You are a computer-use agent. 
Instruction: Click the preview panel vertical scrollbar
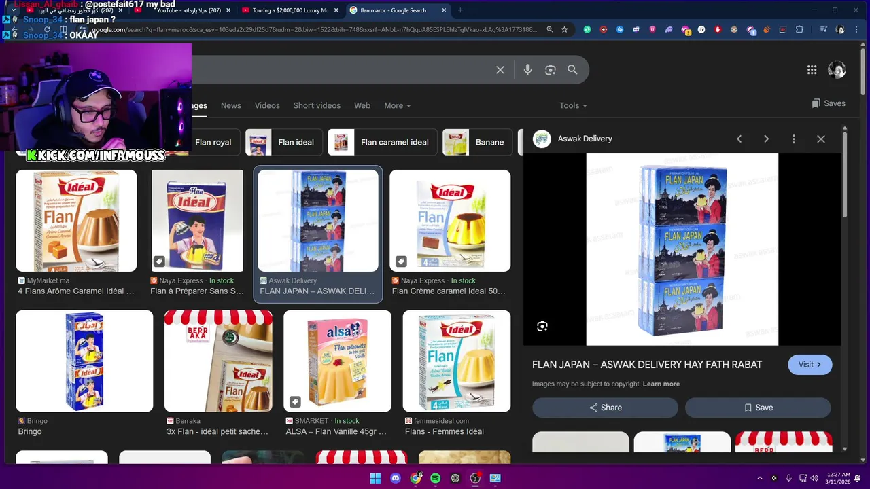[x=845, y=175]
